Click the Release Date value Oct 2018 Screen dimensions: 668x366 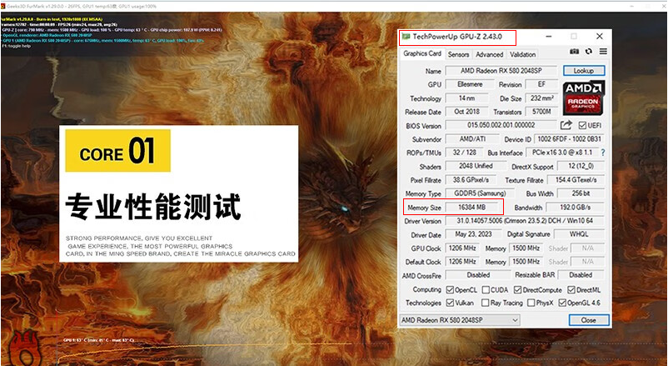(x=467, y=112)
